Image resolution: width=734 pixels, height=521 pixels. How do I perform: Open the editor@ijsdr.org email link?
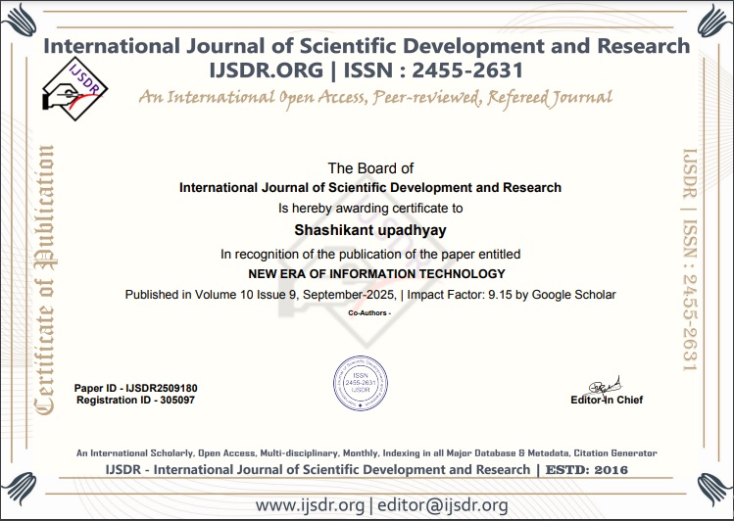pos(442,505)
